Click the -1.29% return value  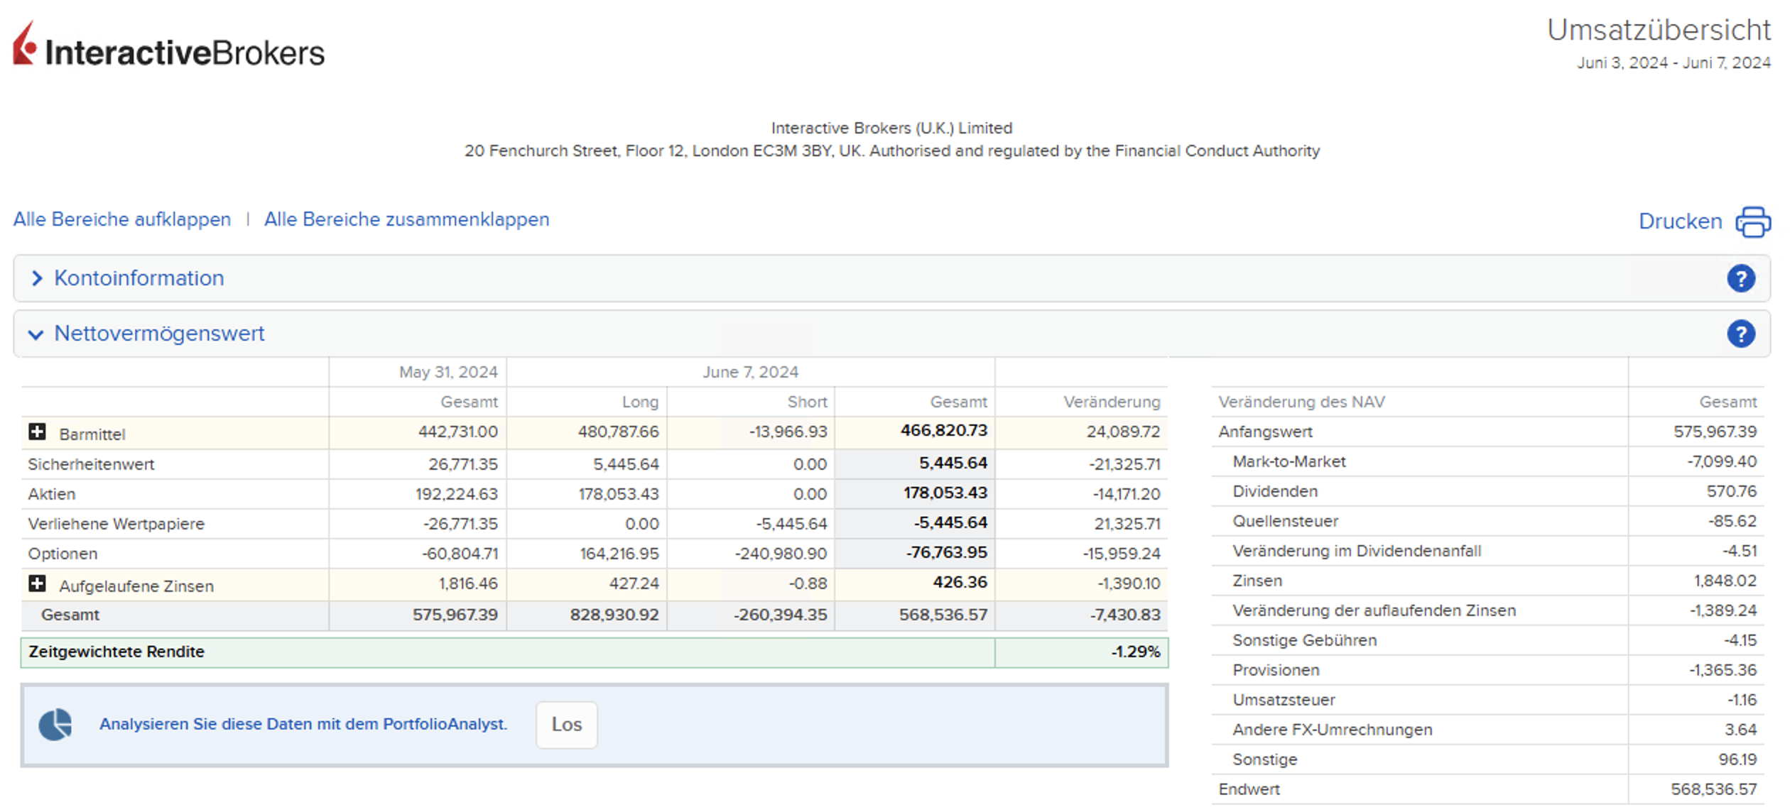point(1135,652)
